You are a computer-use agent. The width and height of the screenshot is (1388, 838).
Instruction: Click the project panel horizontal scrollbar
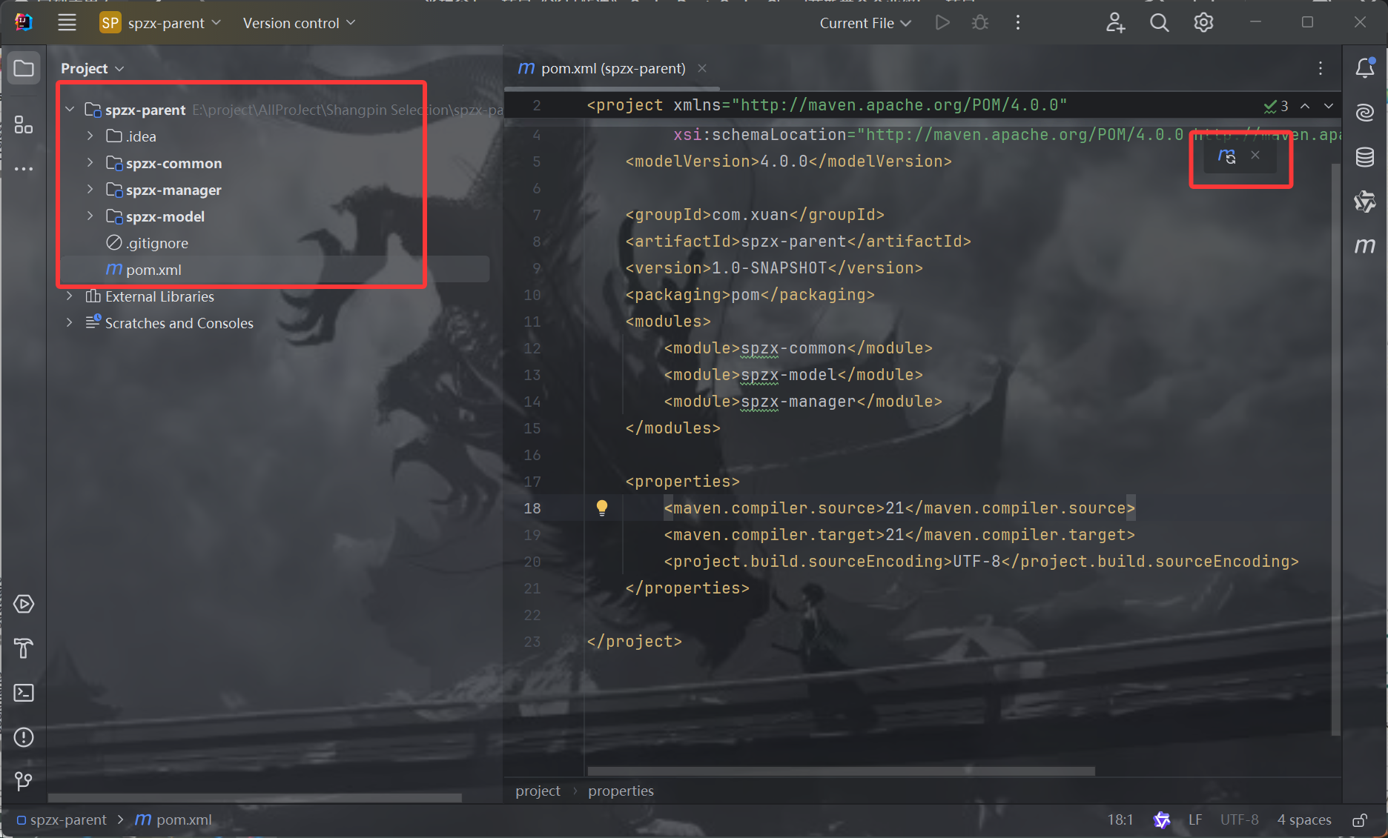click(x=254, y=798)
